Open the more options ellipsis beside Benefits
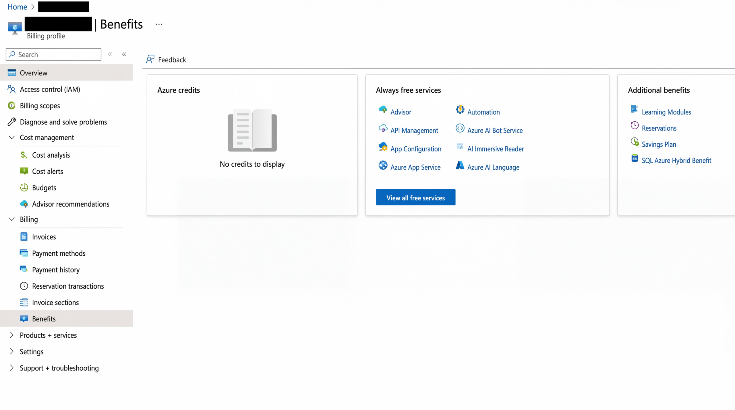 pos(159,24)
